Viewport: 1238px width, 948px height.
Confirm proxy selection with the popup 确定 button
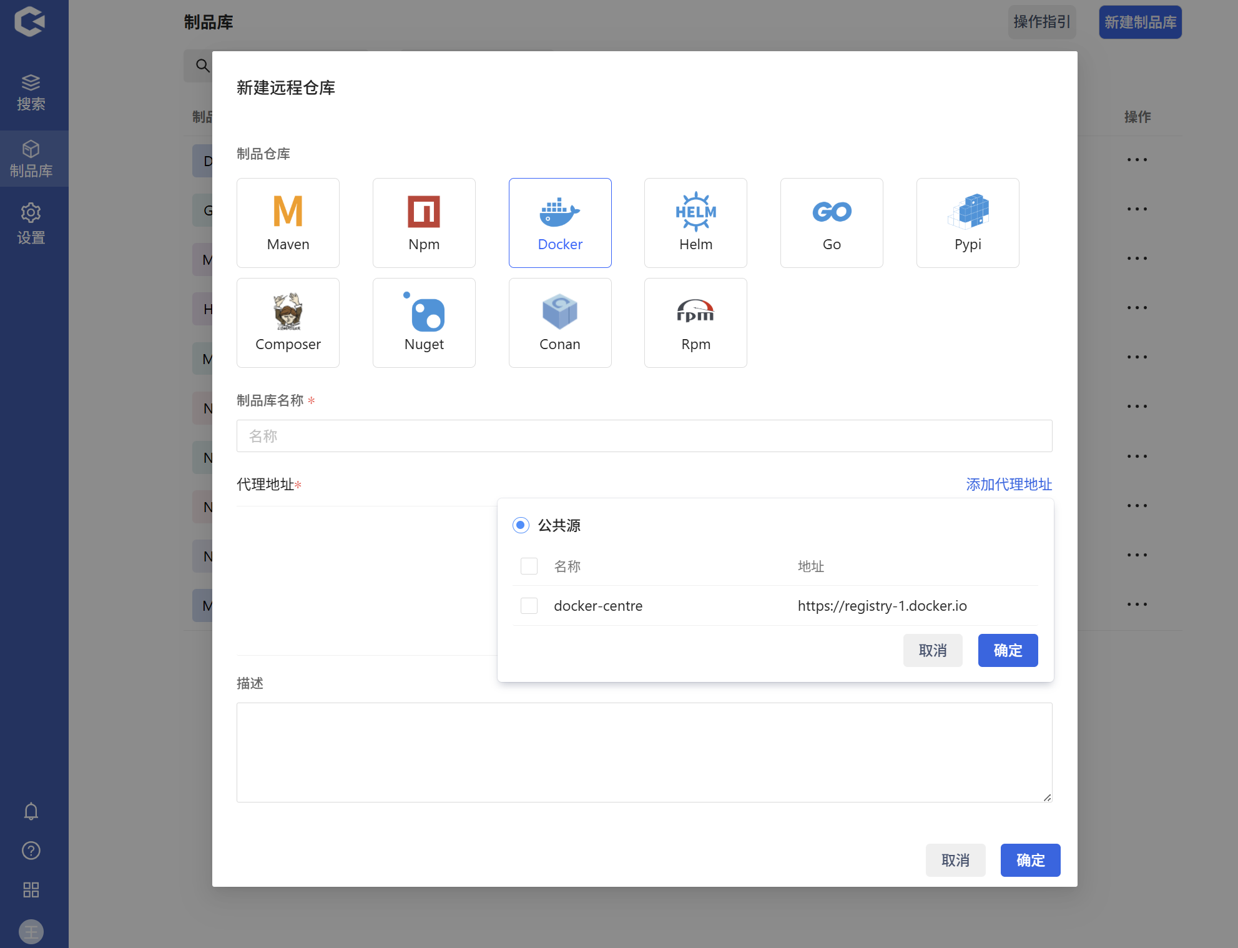pos(1008,651)
